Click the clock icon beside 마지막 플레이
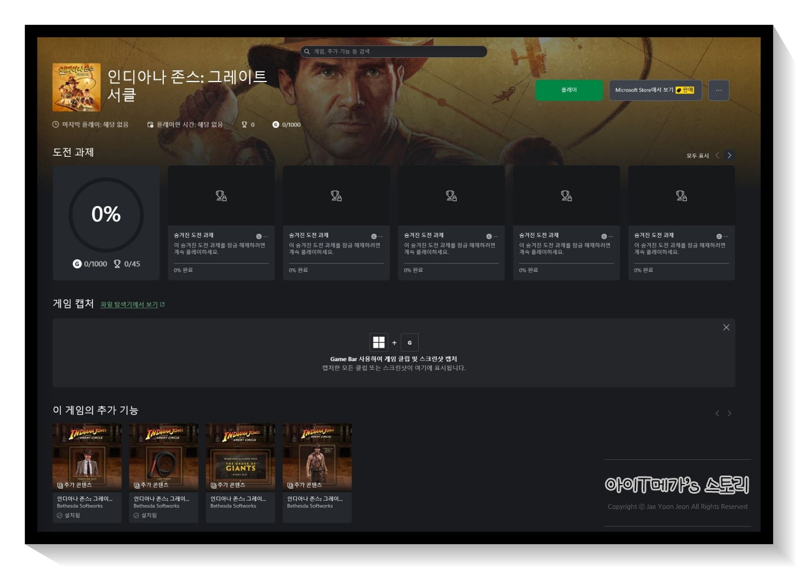This screenshot has width=798, height=569. [56, 125]
